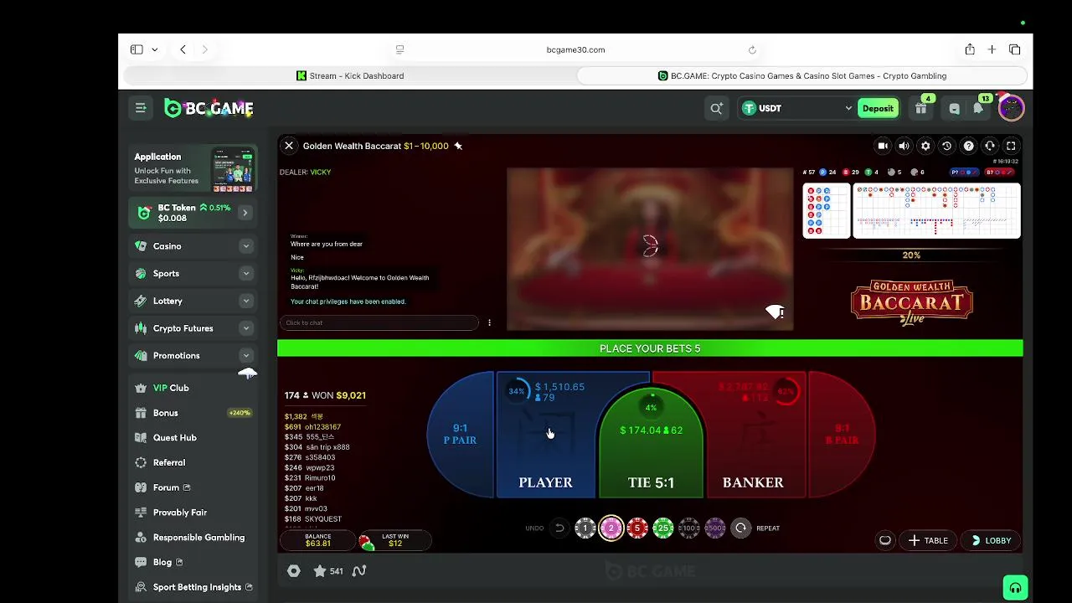This screenshot has height=603, width=1072.
Task: Open the gift rewards icon with badge 4
Action: click(x=921, y=108)
